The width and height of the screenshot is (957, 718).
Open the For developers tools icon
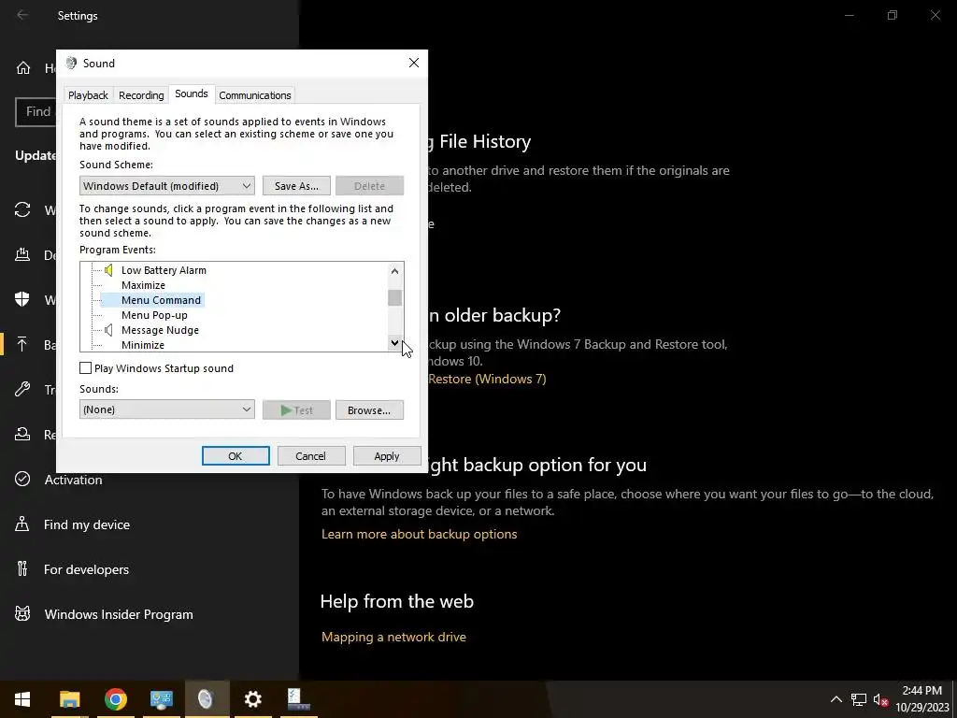coord(22,569)
